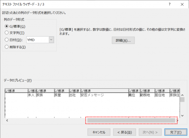
Task: Click the preview scroll left arrow
Action: pos(7,120)
